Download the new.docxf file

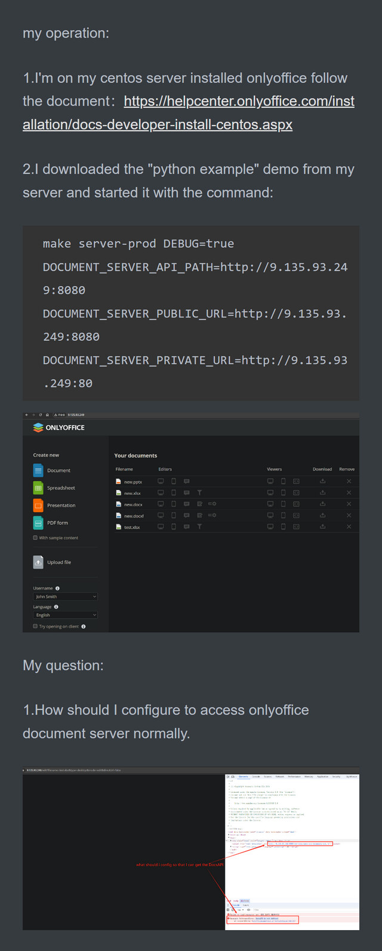click(x=323, y=515)
